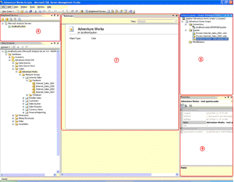Select Adventure Works Scripts project in Solution Explorer
This screenshot has height=182, width=234.
[200, 21]
